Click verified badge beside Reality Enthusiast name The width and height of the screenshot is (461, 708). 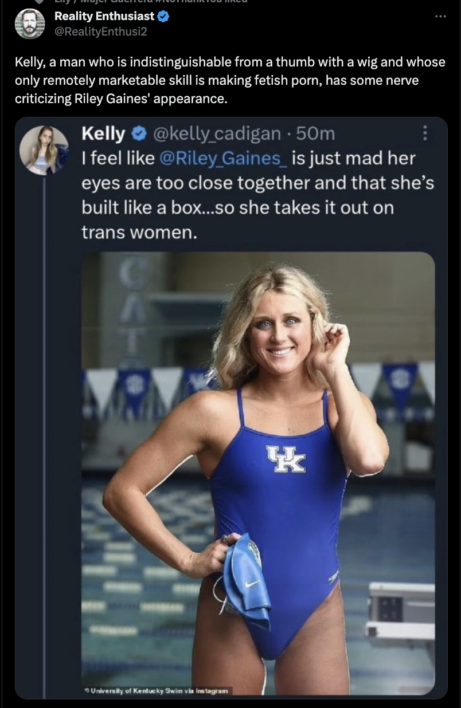(163, 17)
